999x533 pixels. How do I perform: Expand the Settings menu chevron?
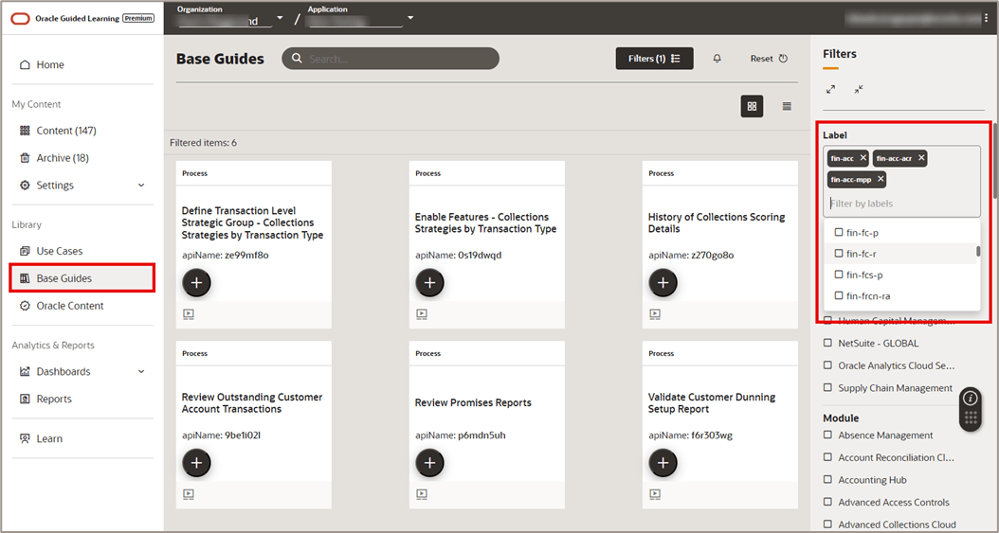pyautogui.click(x=141, y=186)
